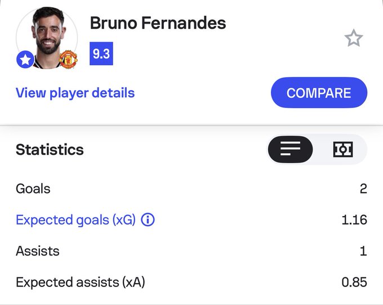The image size is (383, 305).
Task: Click the assists value 1
Action: click(363, 251)
